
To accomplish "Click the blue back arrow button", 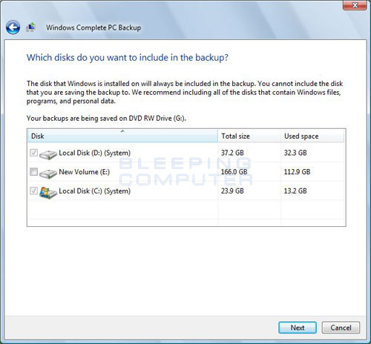I will pyautogui.click(x=13, y=27).
